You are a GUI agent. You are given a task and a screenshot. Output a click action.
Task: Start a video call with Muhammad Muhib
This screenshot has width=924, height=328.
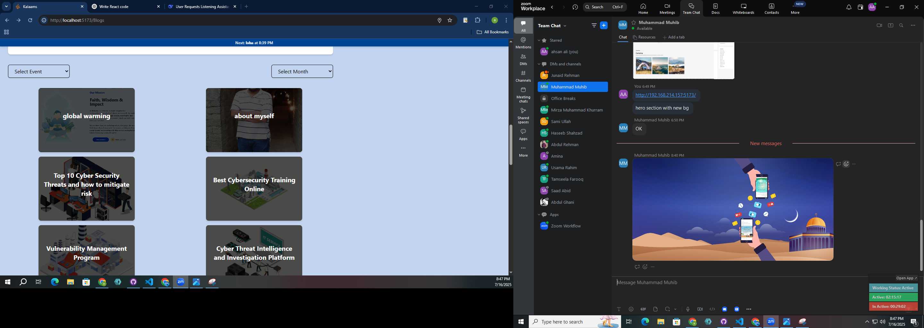click(x=879, y=25)
